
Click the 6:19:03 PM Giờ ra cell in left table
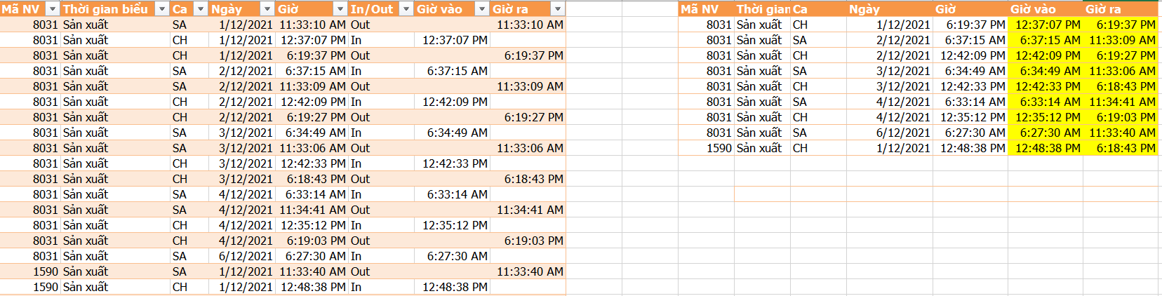click(x=528, y=241)
